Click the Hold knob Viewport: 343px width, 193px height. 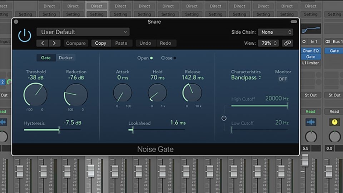coord(158,93)
